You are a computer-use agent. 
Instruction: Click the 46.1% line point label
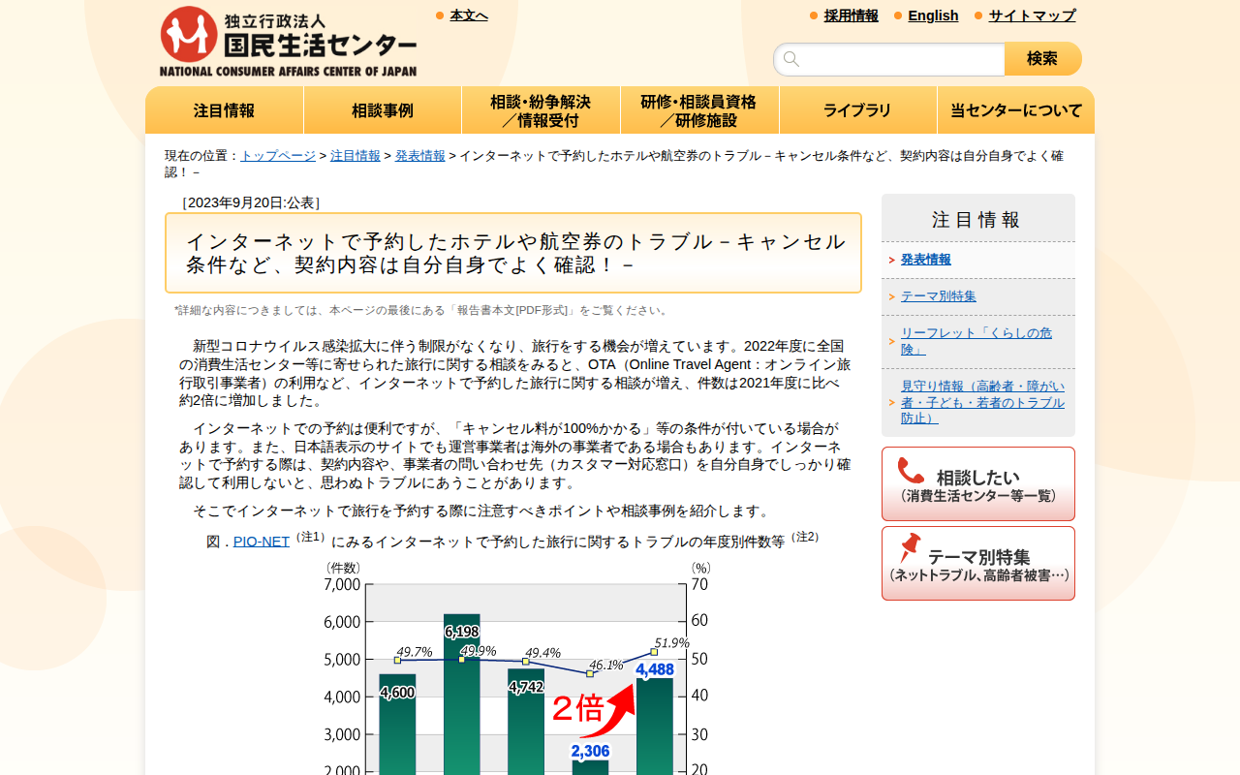[606, 665]
